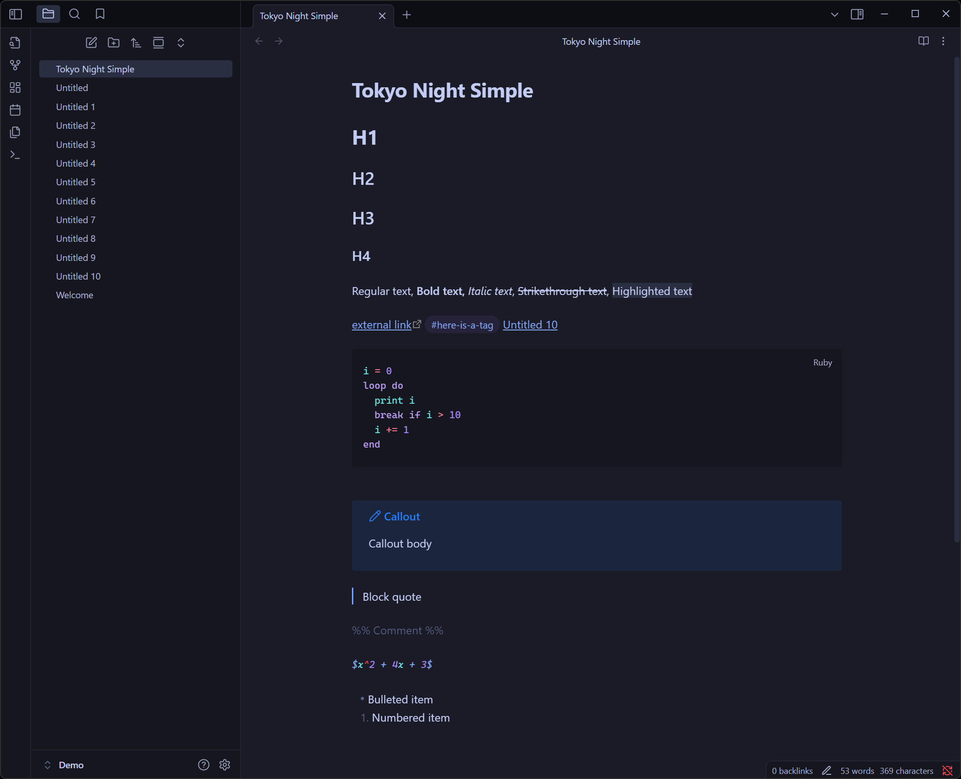Click the Ruby code block language label
961x779 pixels.
(x=822, y=363)
